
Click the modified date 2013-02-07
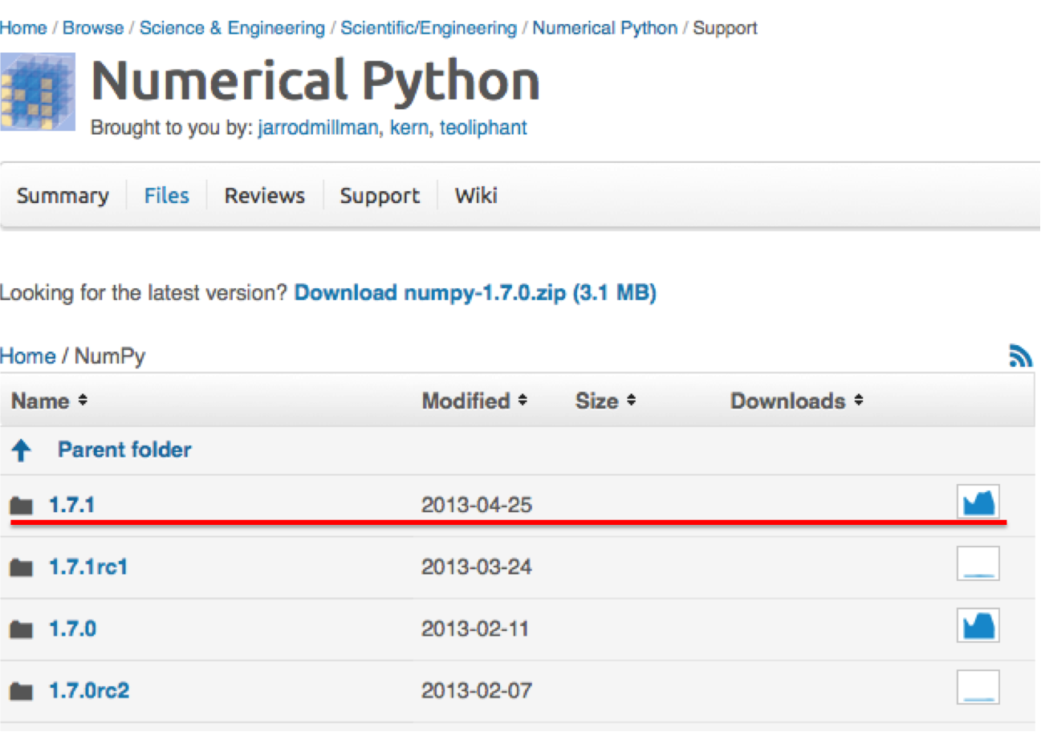coord(477,690)
